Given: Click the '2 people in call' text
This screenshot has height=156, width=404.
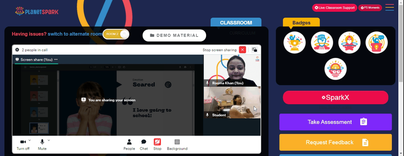Looking at the screenshot, I should click(x=34, y=50).
